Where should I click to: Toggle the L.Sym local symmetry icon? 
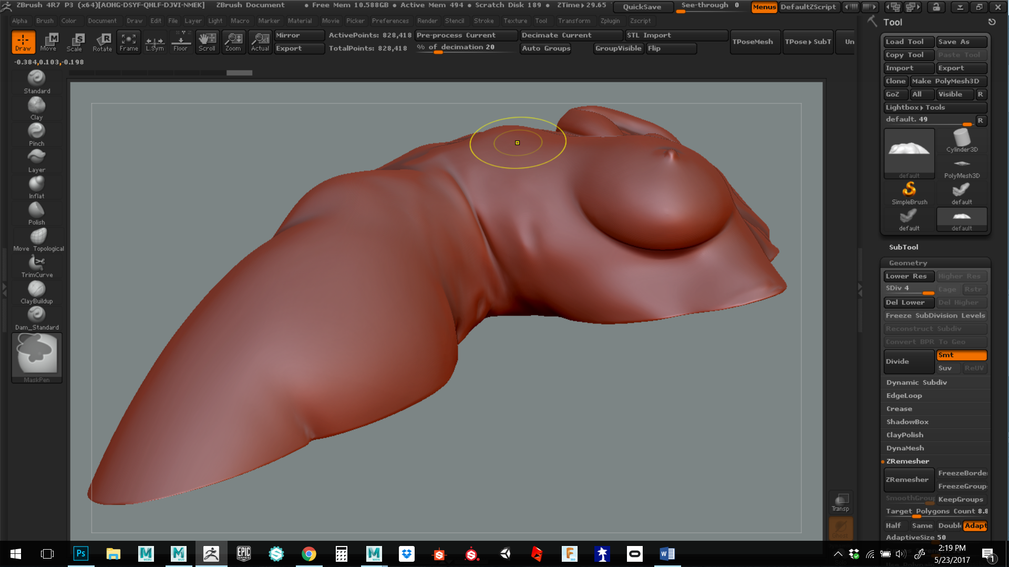(x=155, y=42)
